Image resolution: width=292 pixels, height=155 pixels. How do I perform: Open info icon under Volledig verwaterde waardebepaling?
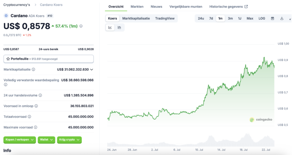tap(5, 85)
